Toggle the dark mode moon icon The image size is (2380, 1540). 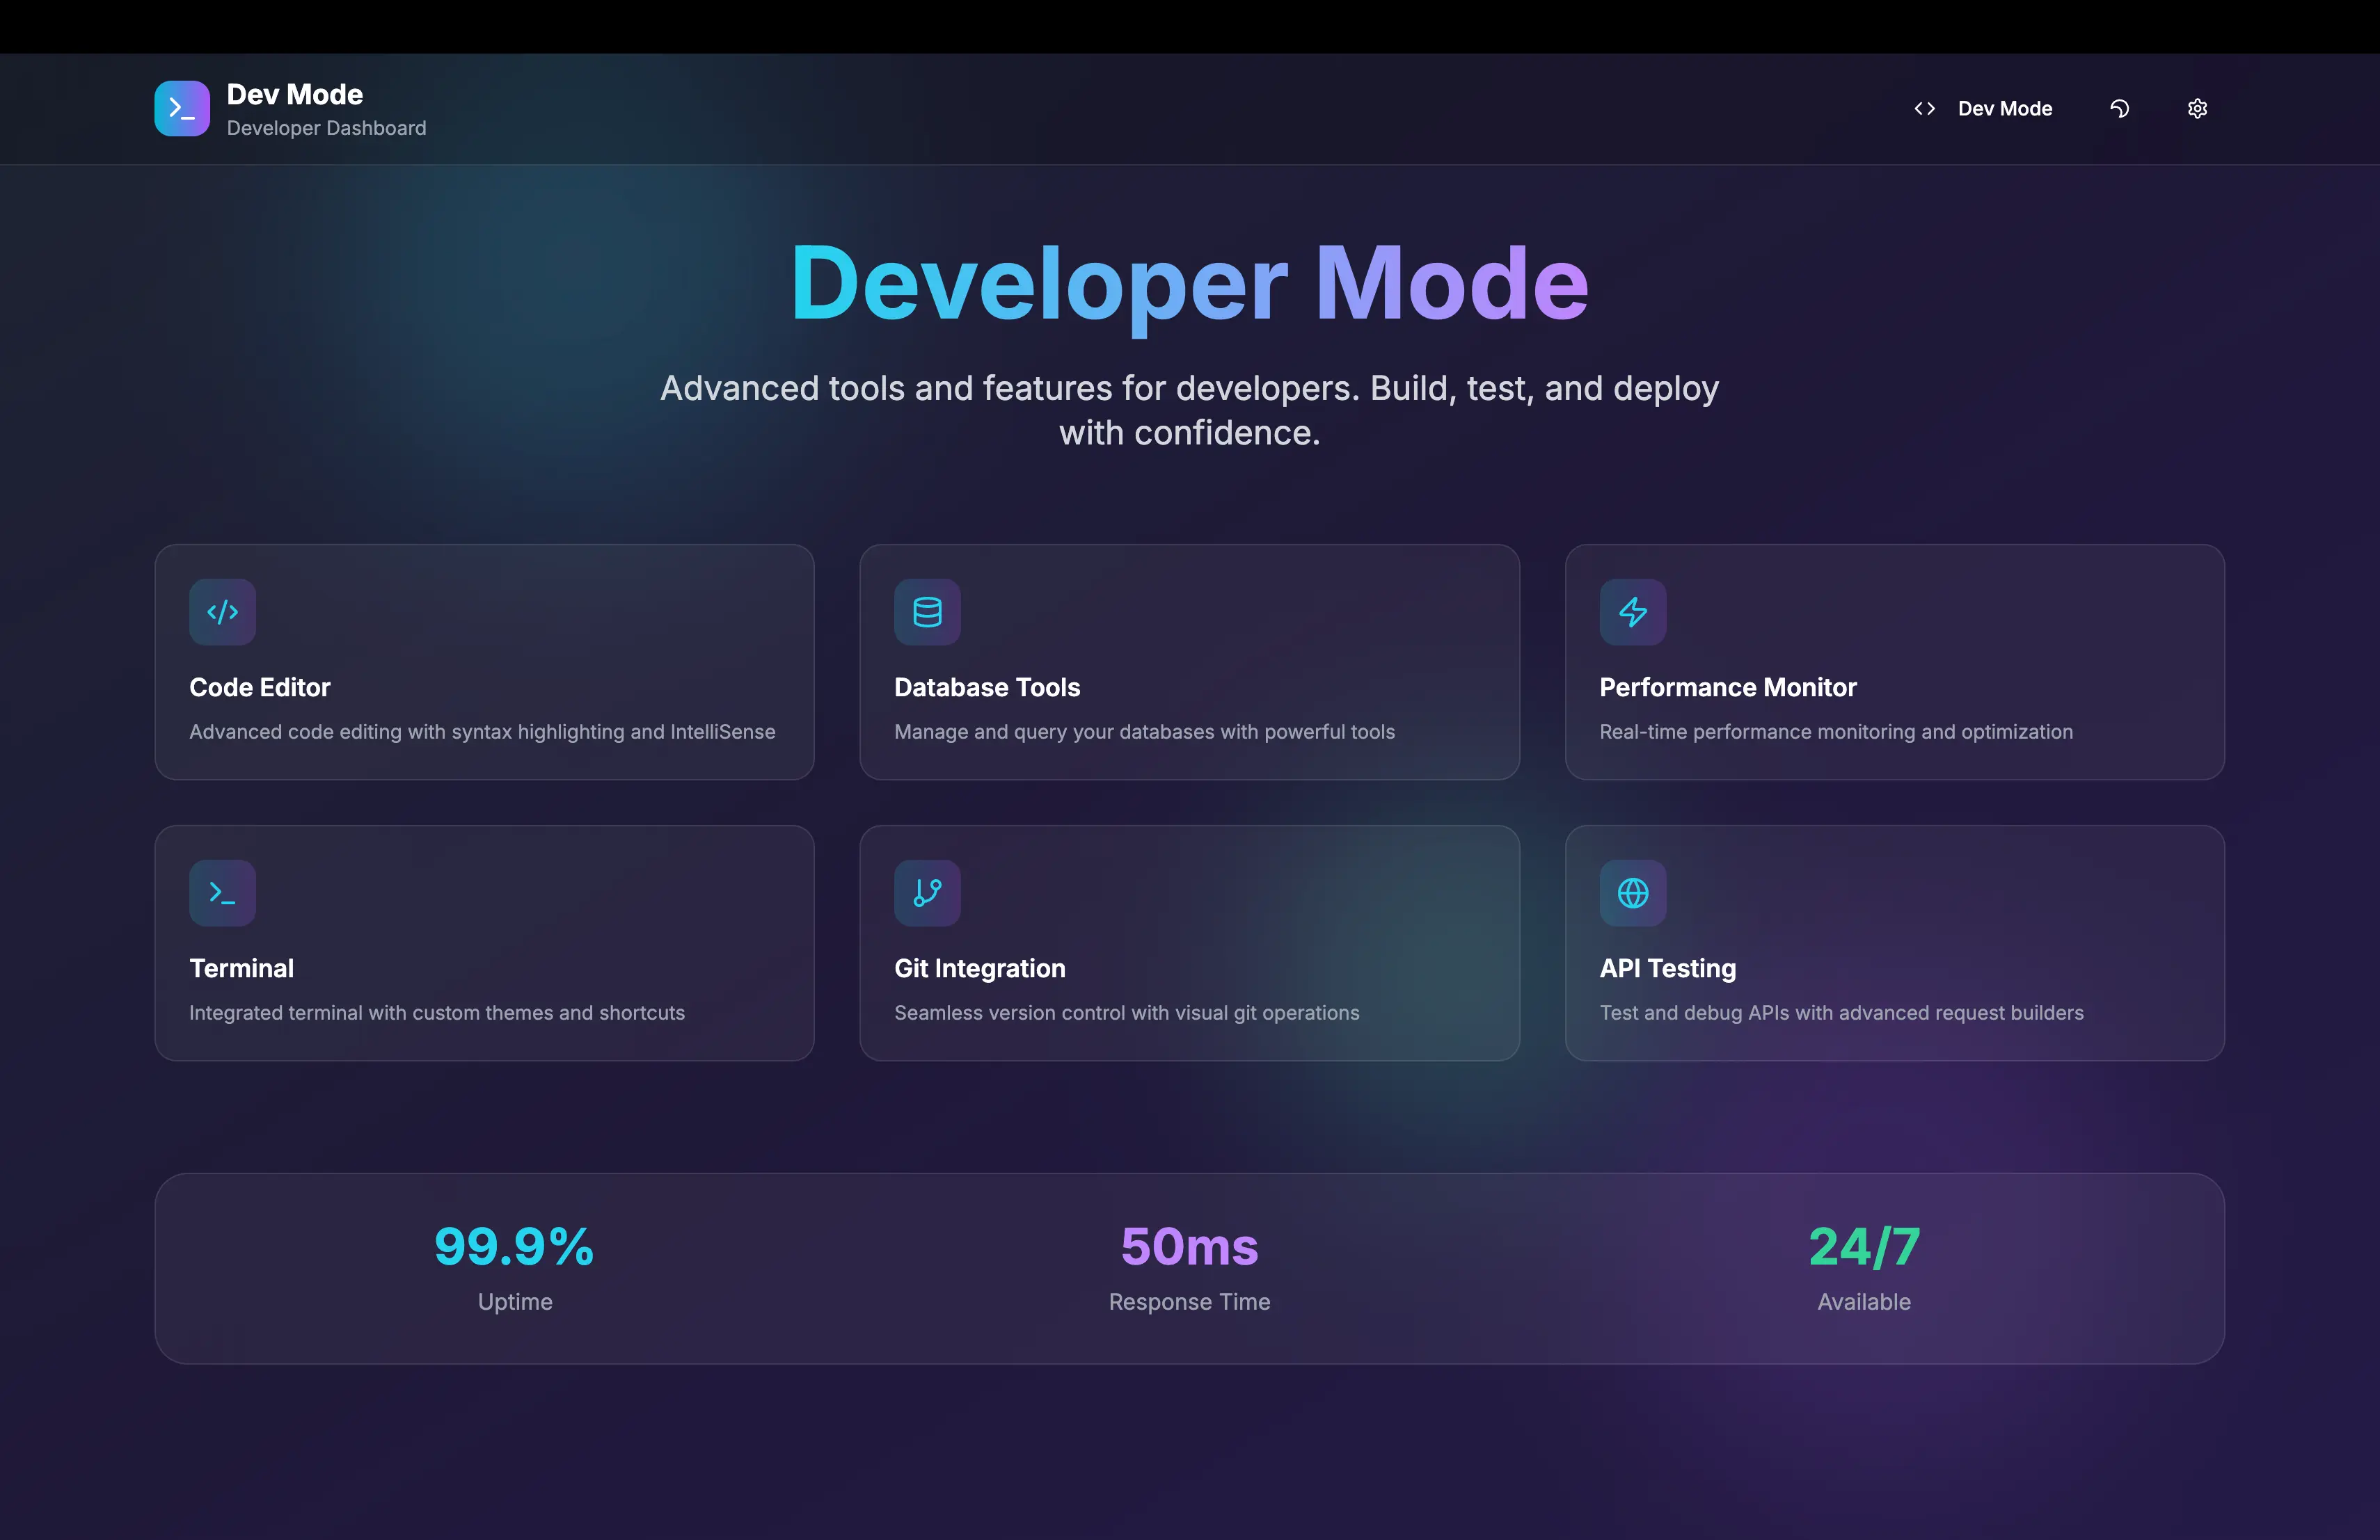click(x=2119, y=108)
